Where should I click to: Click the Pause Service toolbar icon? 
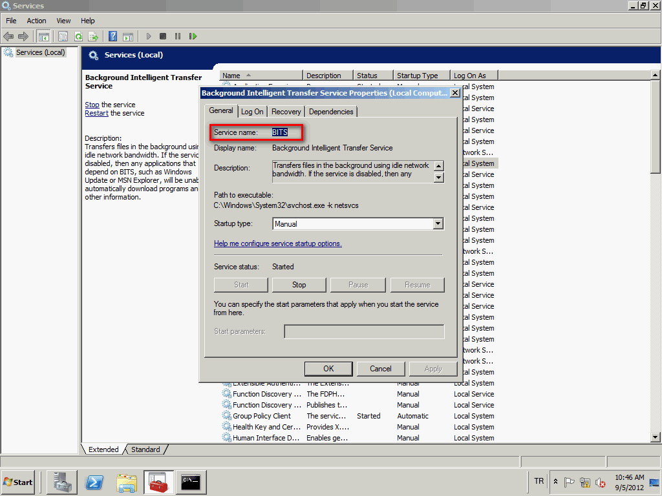[x=178, y=36]
